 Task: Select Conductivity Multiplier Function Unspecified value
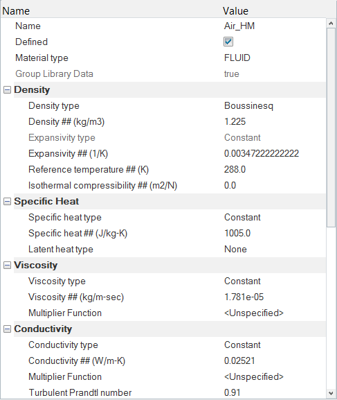(x=254, y=377)
